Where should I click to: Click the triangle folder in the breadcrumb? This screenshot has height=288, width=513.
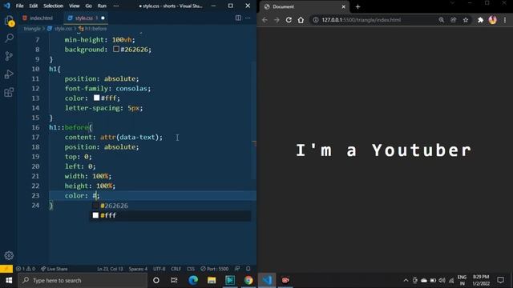click(32, 29)
